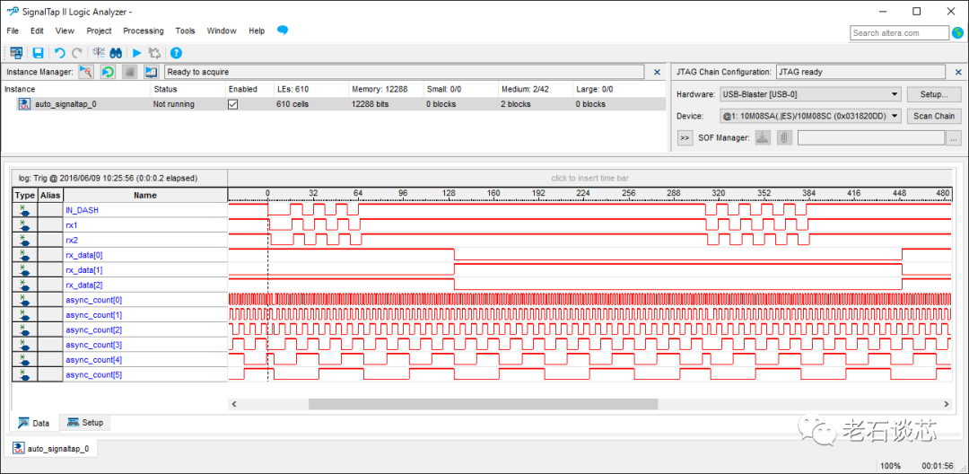The image size is (969, 474).
Task: Select the rx_data[2] signal name
Action: (84, 285)
